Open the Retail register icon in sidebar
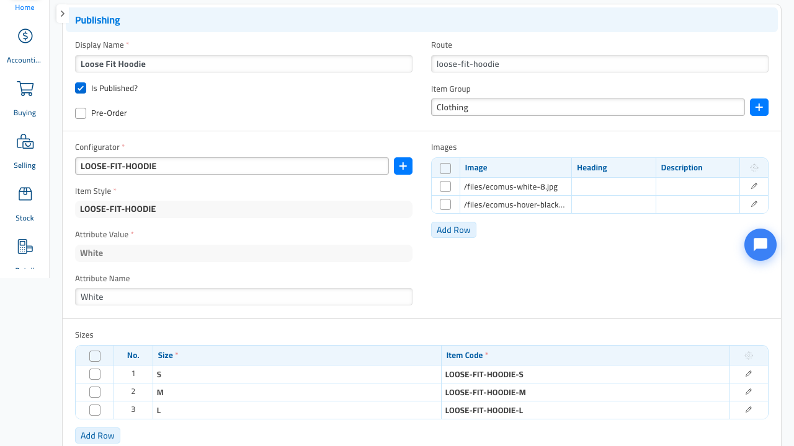The width and height of the screenshot is (794, 446). 25,247
